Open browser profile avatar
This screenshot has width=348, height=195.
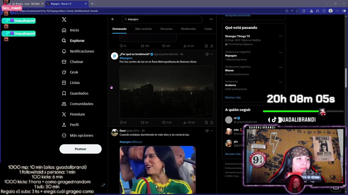331,11
